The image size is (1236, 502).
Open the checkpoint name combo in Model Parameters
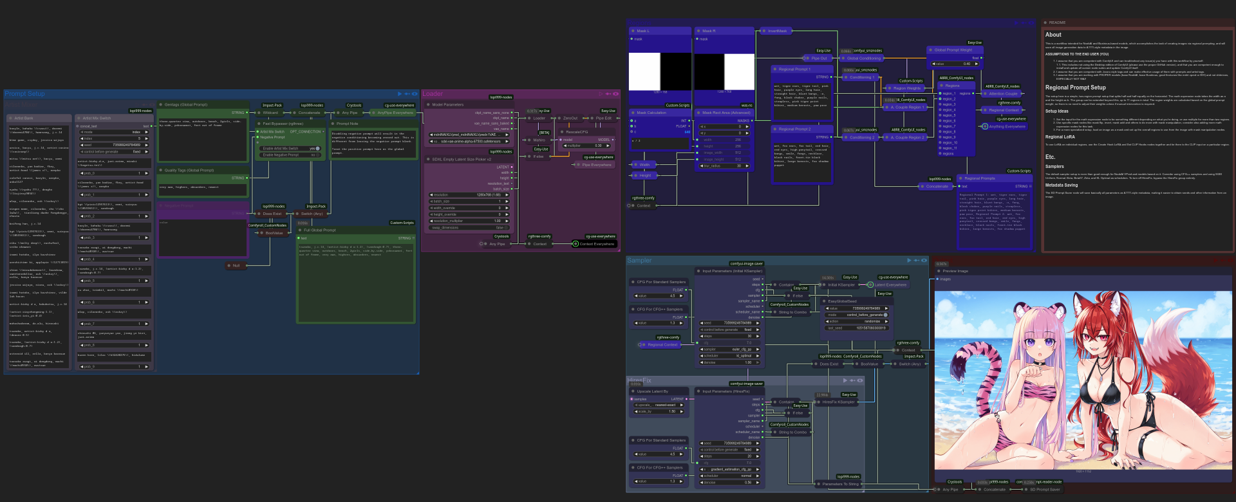pos(468,135)
